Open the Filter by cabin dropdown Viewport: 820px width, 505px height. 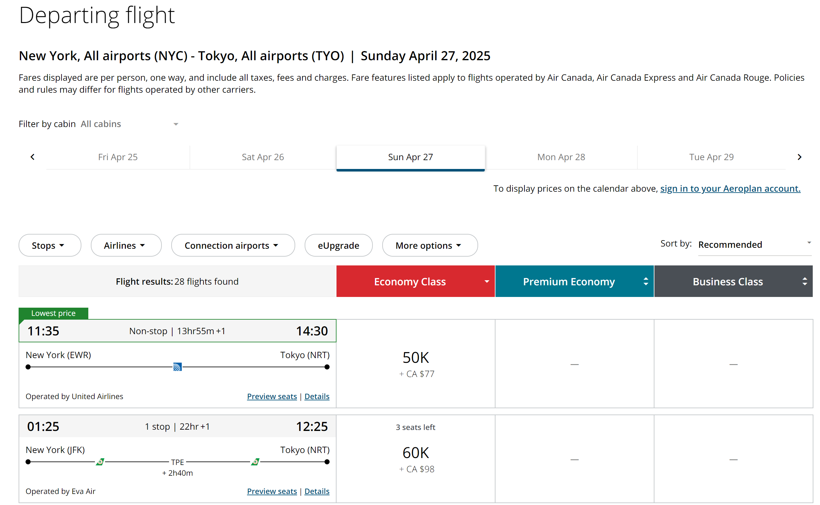pyautogui.click(x=130, y=124)
